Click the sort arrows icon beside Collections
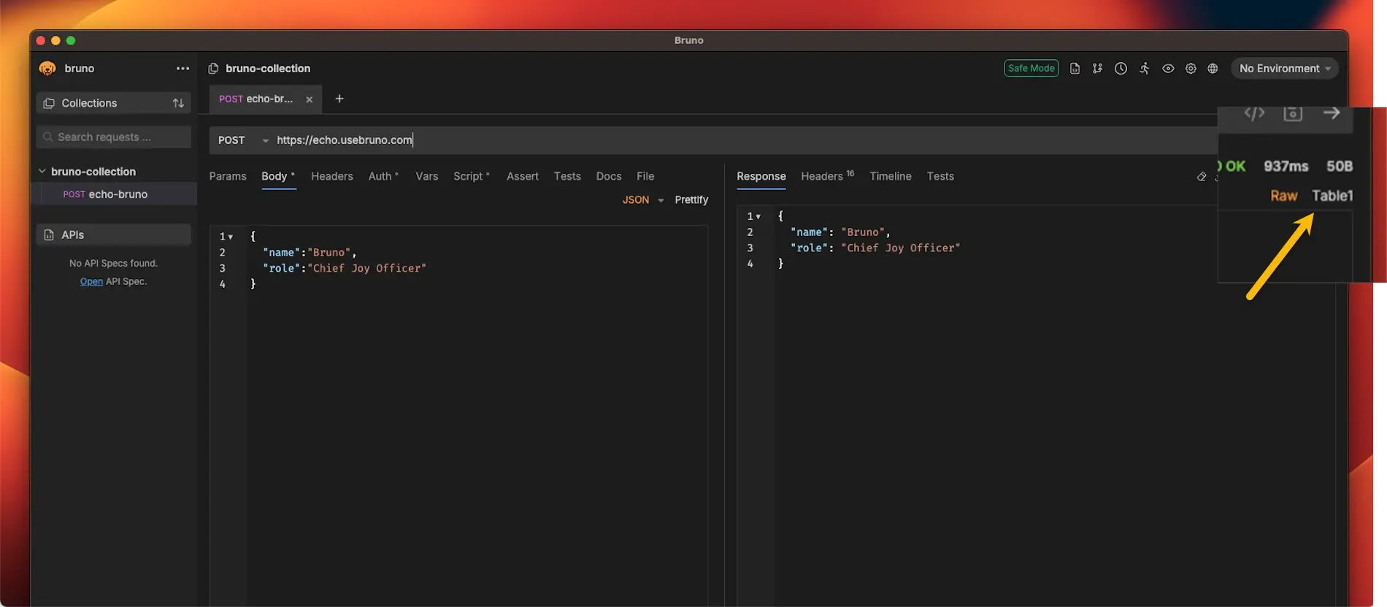Viewport: 1387px width, 607px height. click(x=178, y=104)
